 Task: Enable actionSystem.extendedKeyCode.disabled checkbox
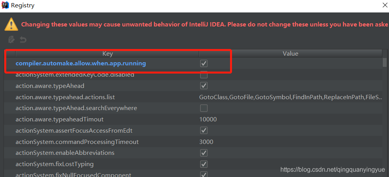(204, 75)
